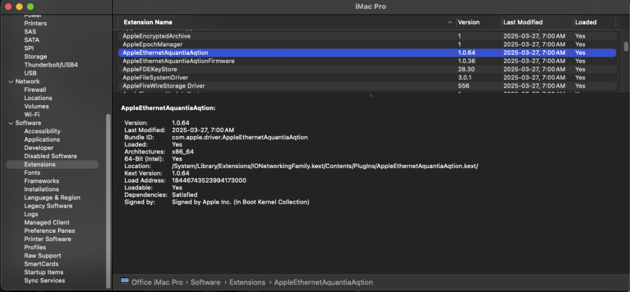This screenshot has width=630, height=292.
Task: Select Logs in the sidebar
Action: click(x=31, y=214)
